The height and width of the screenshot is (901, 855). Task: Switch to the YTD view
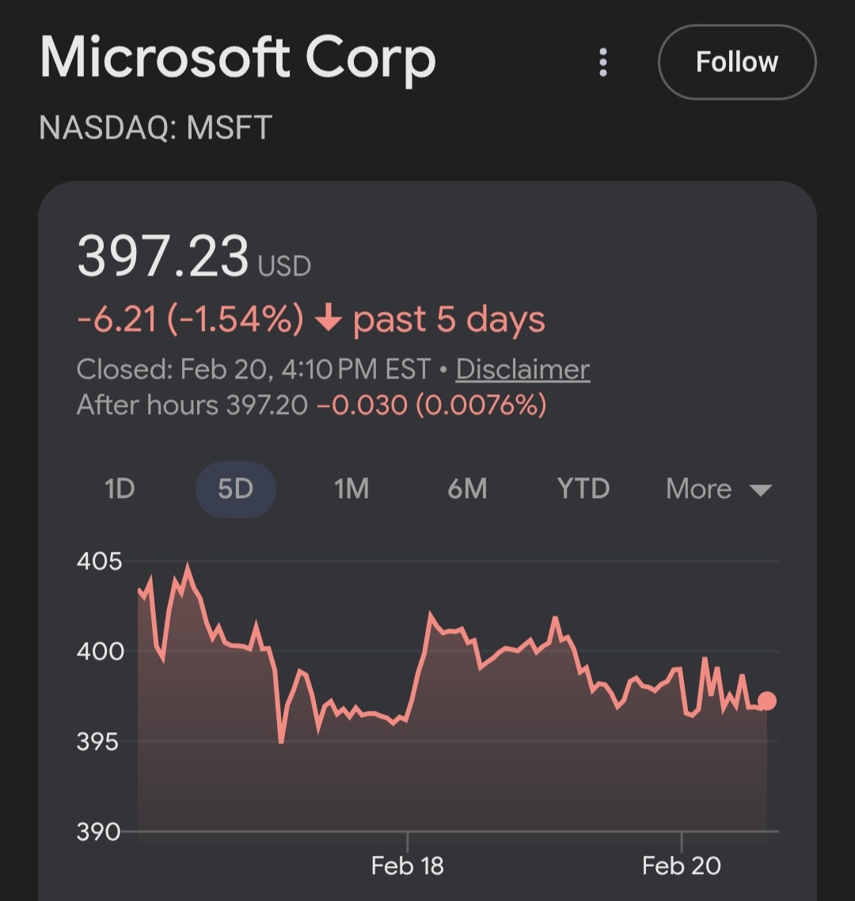583,489
